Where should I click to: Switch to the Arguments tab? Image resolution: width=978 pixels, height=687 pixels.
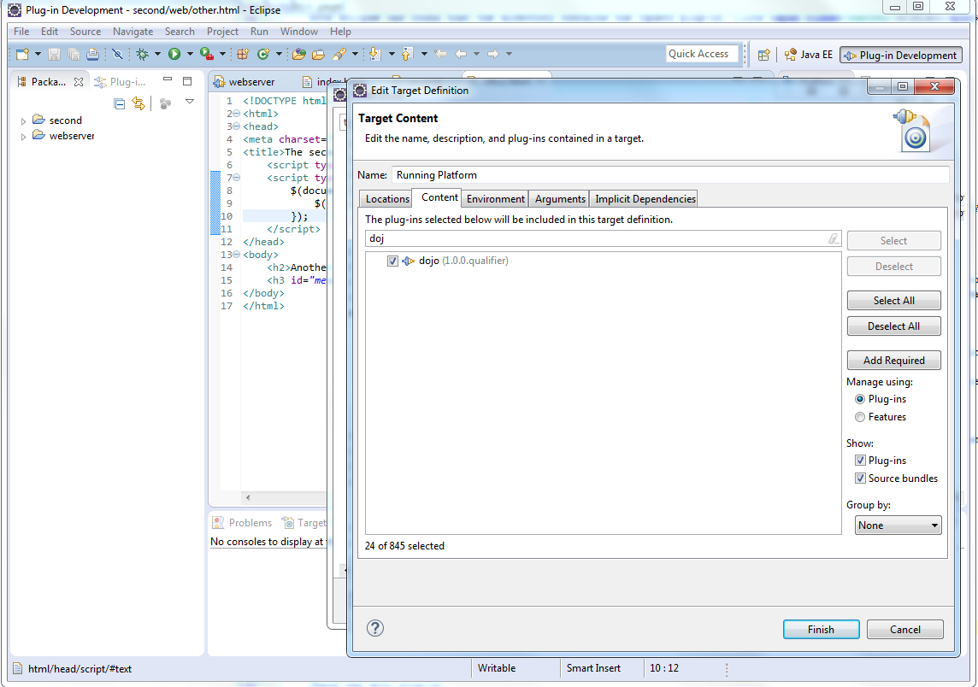(560, 199)
